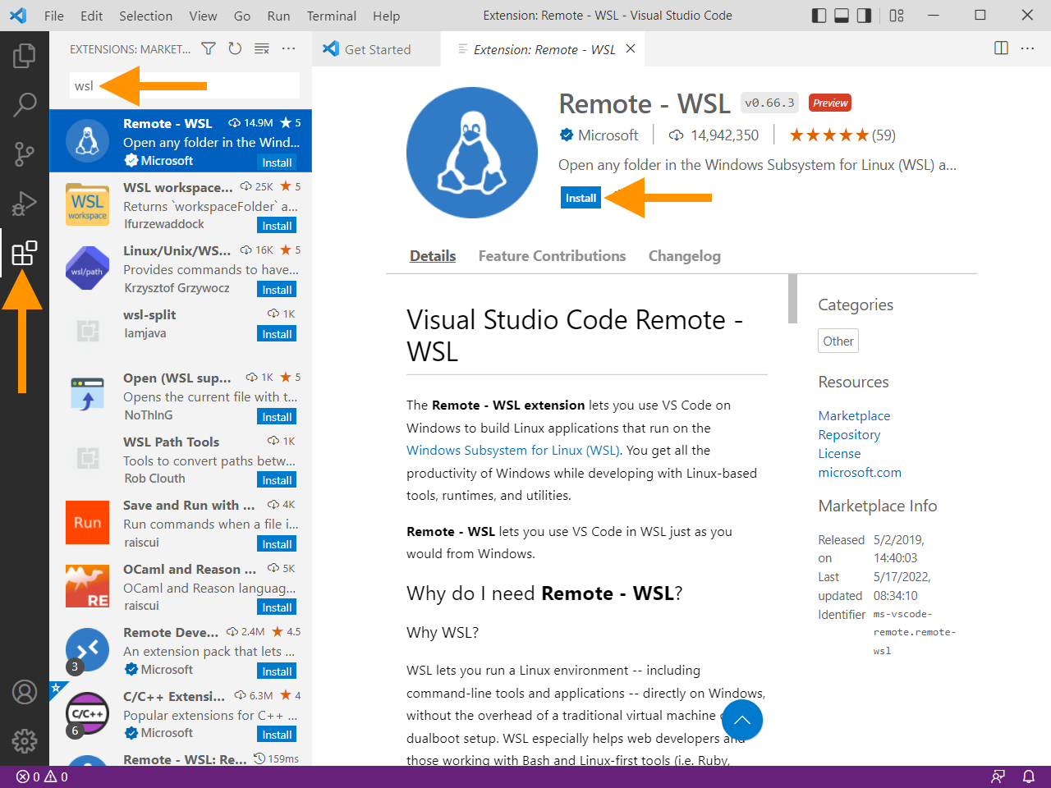This screenshot has width=1051, height=788.
Task: Open the Marketplace resource link
Action: [854, 416]
